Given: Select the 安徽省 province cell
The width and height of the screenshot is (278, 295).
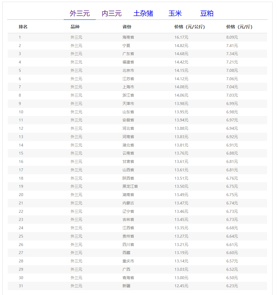Looking at the screenshot, I should click(128, 120).
